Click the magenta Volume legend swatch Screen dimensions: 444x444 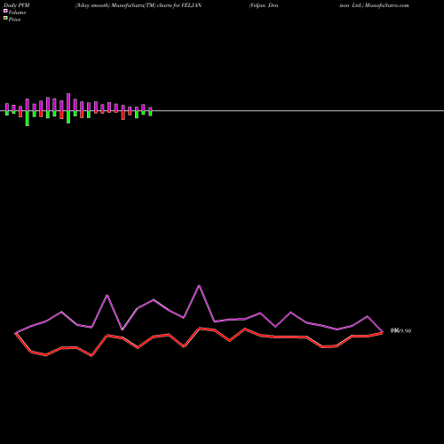(x=5, y=11)
